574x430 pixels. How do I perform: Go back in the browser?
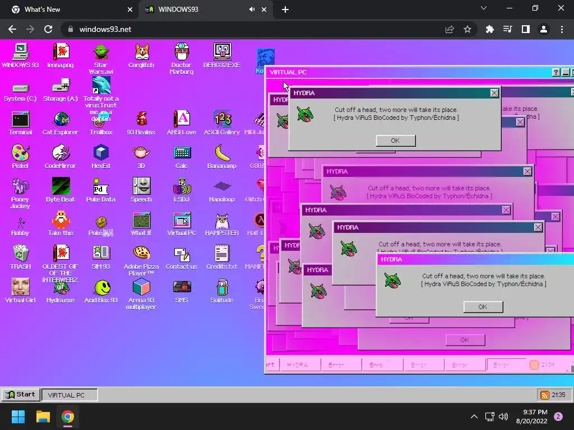coord(12,29)
